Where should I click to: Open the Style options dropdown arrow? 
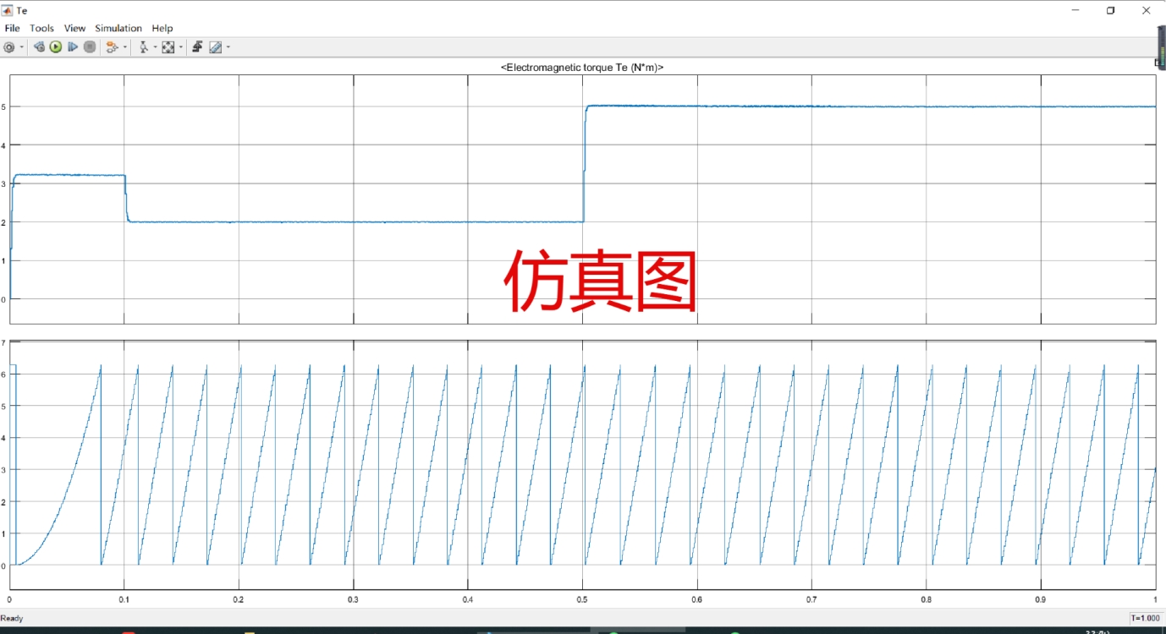[x=228, y=46]
